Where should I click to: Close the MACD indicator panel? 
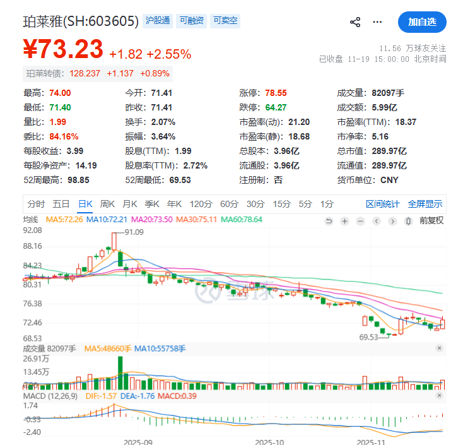coord(440,395)
